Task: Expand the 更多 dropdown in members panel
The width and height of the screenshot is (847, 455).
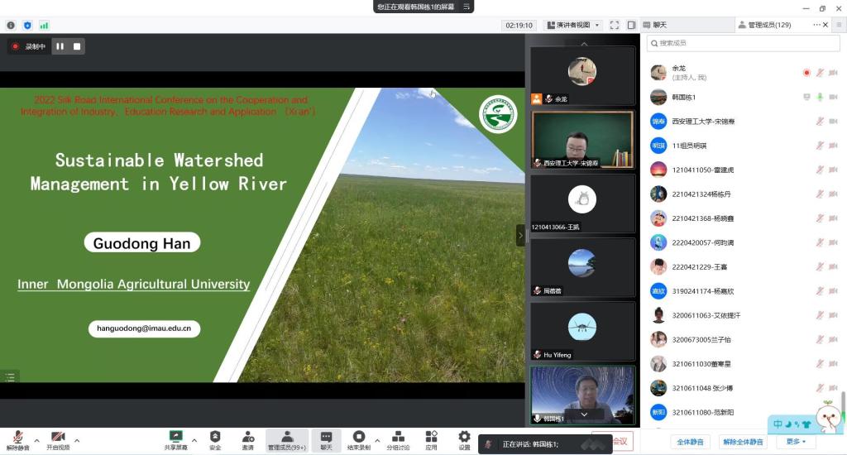Action: coord(797,442)
